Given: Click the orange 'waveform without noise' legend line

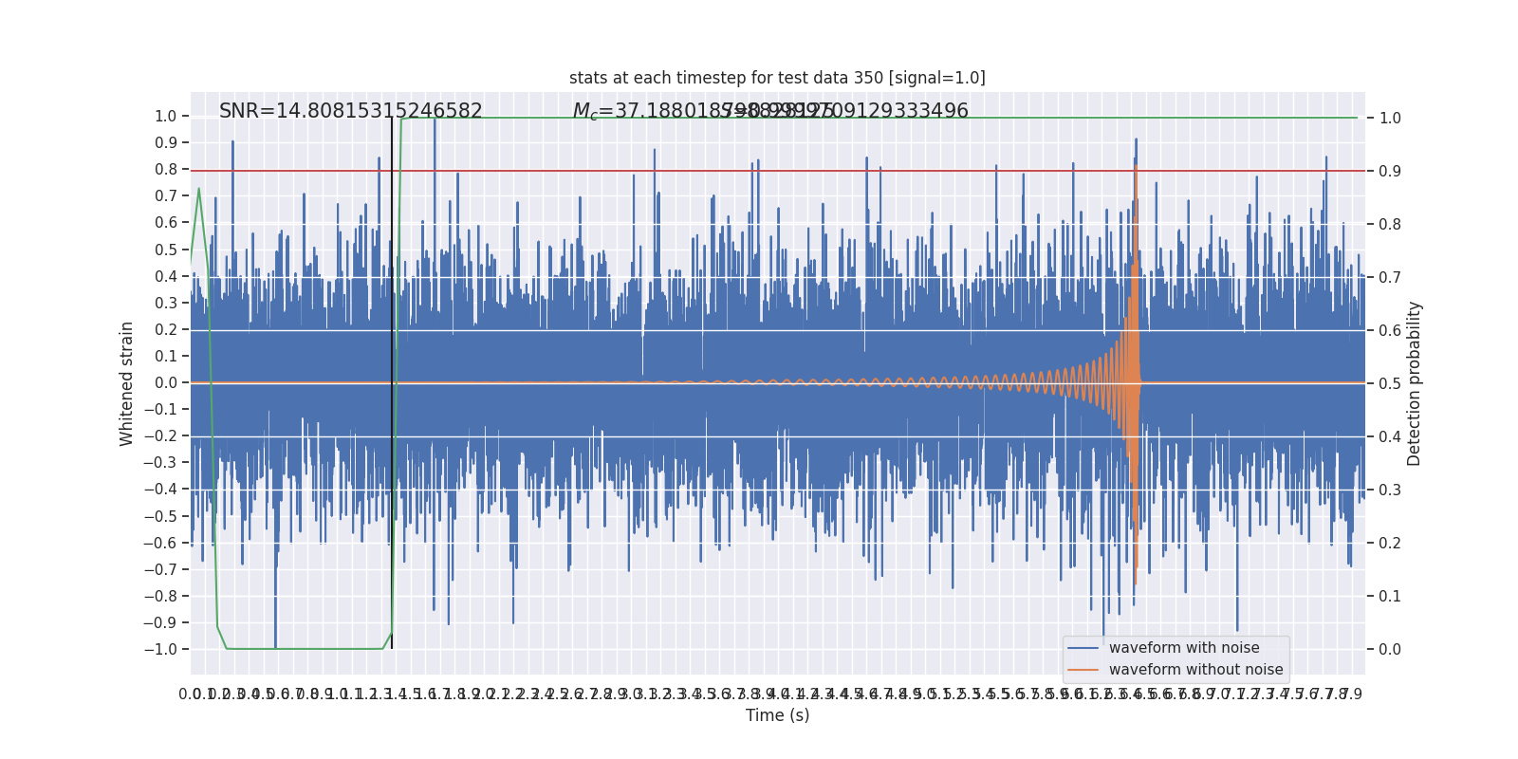Looking at the screenshot, I should pos(1083,670).
